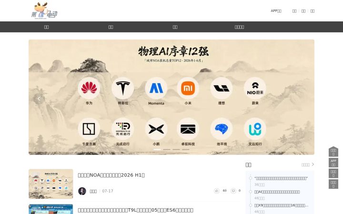Open the APP download link in header
This screenshot has width=343, height=214.
[x=276, y=11]
